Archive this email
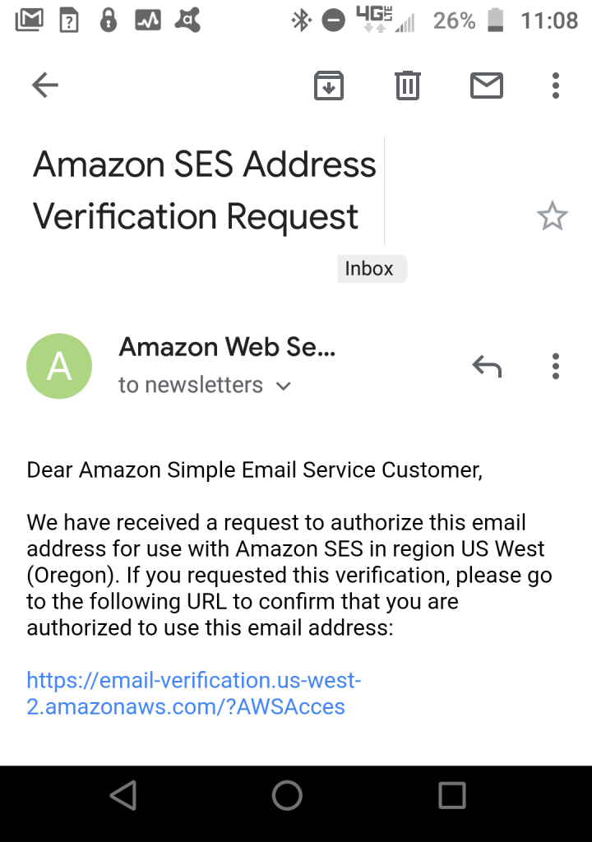 point(329,86)
